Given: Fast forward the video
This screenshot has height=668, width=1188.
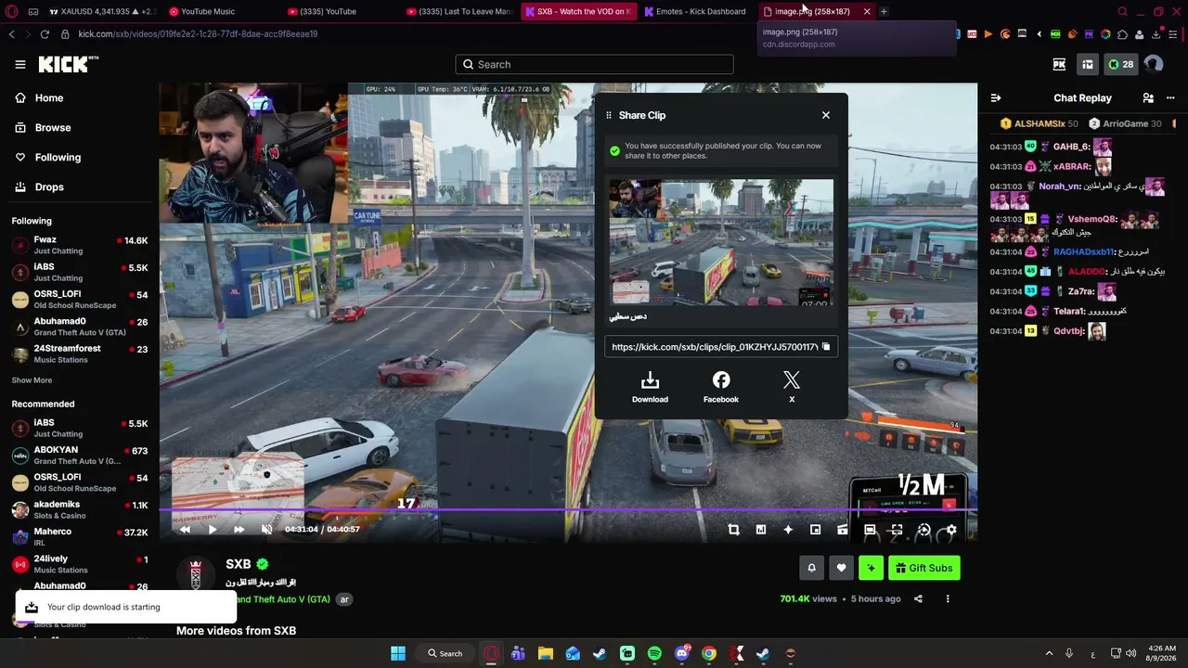Looking at the screenshot, I should (239, 529).
